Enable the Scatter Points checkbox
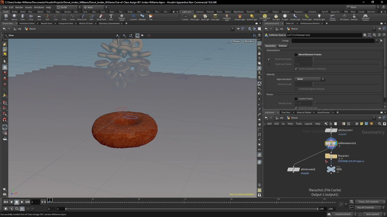Viewport: 387px width, 217px height. [296, 99]
